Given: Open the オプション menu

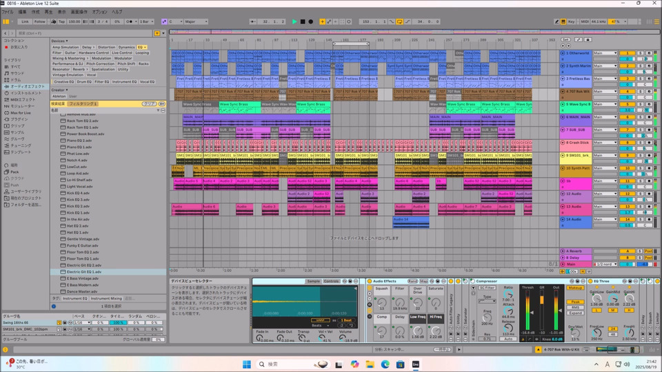Looking at the screenshot, I should [99, 12].
